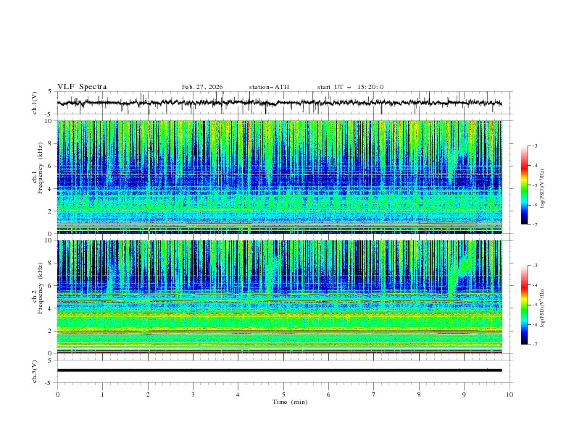The image size is (574, 443).
Task: Click the "5" tick on the Time axis
Action: pos(283,395)
